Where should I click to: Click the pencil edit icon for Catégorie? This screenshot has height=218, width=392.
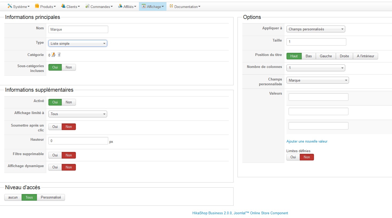[53, 55]
